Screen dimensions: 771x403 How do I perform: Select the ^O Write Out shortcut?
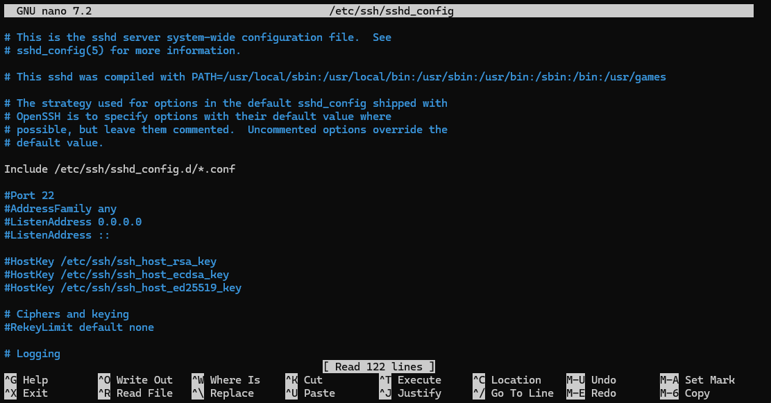pos(135,380)
